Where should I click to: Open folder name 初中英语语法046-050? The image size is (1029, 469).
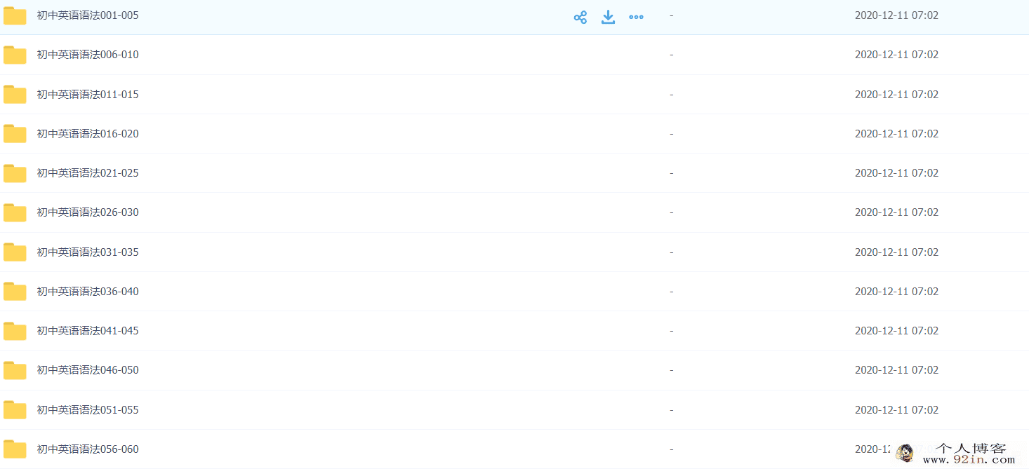point(88,370)
